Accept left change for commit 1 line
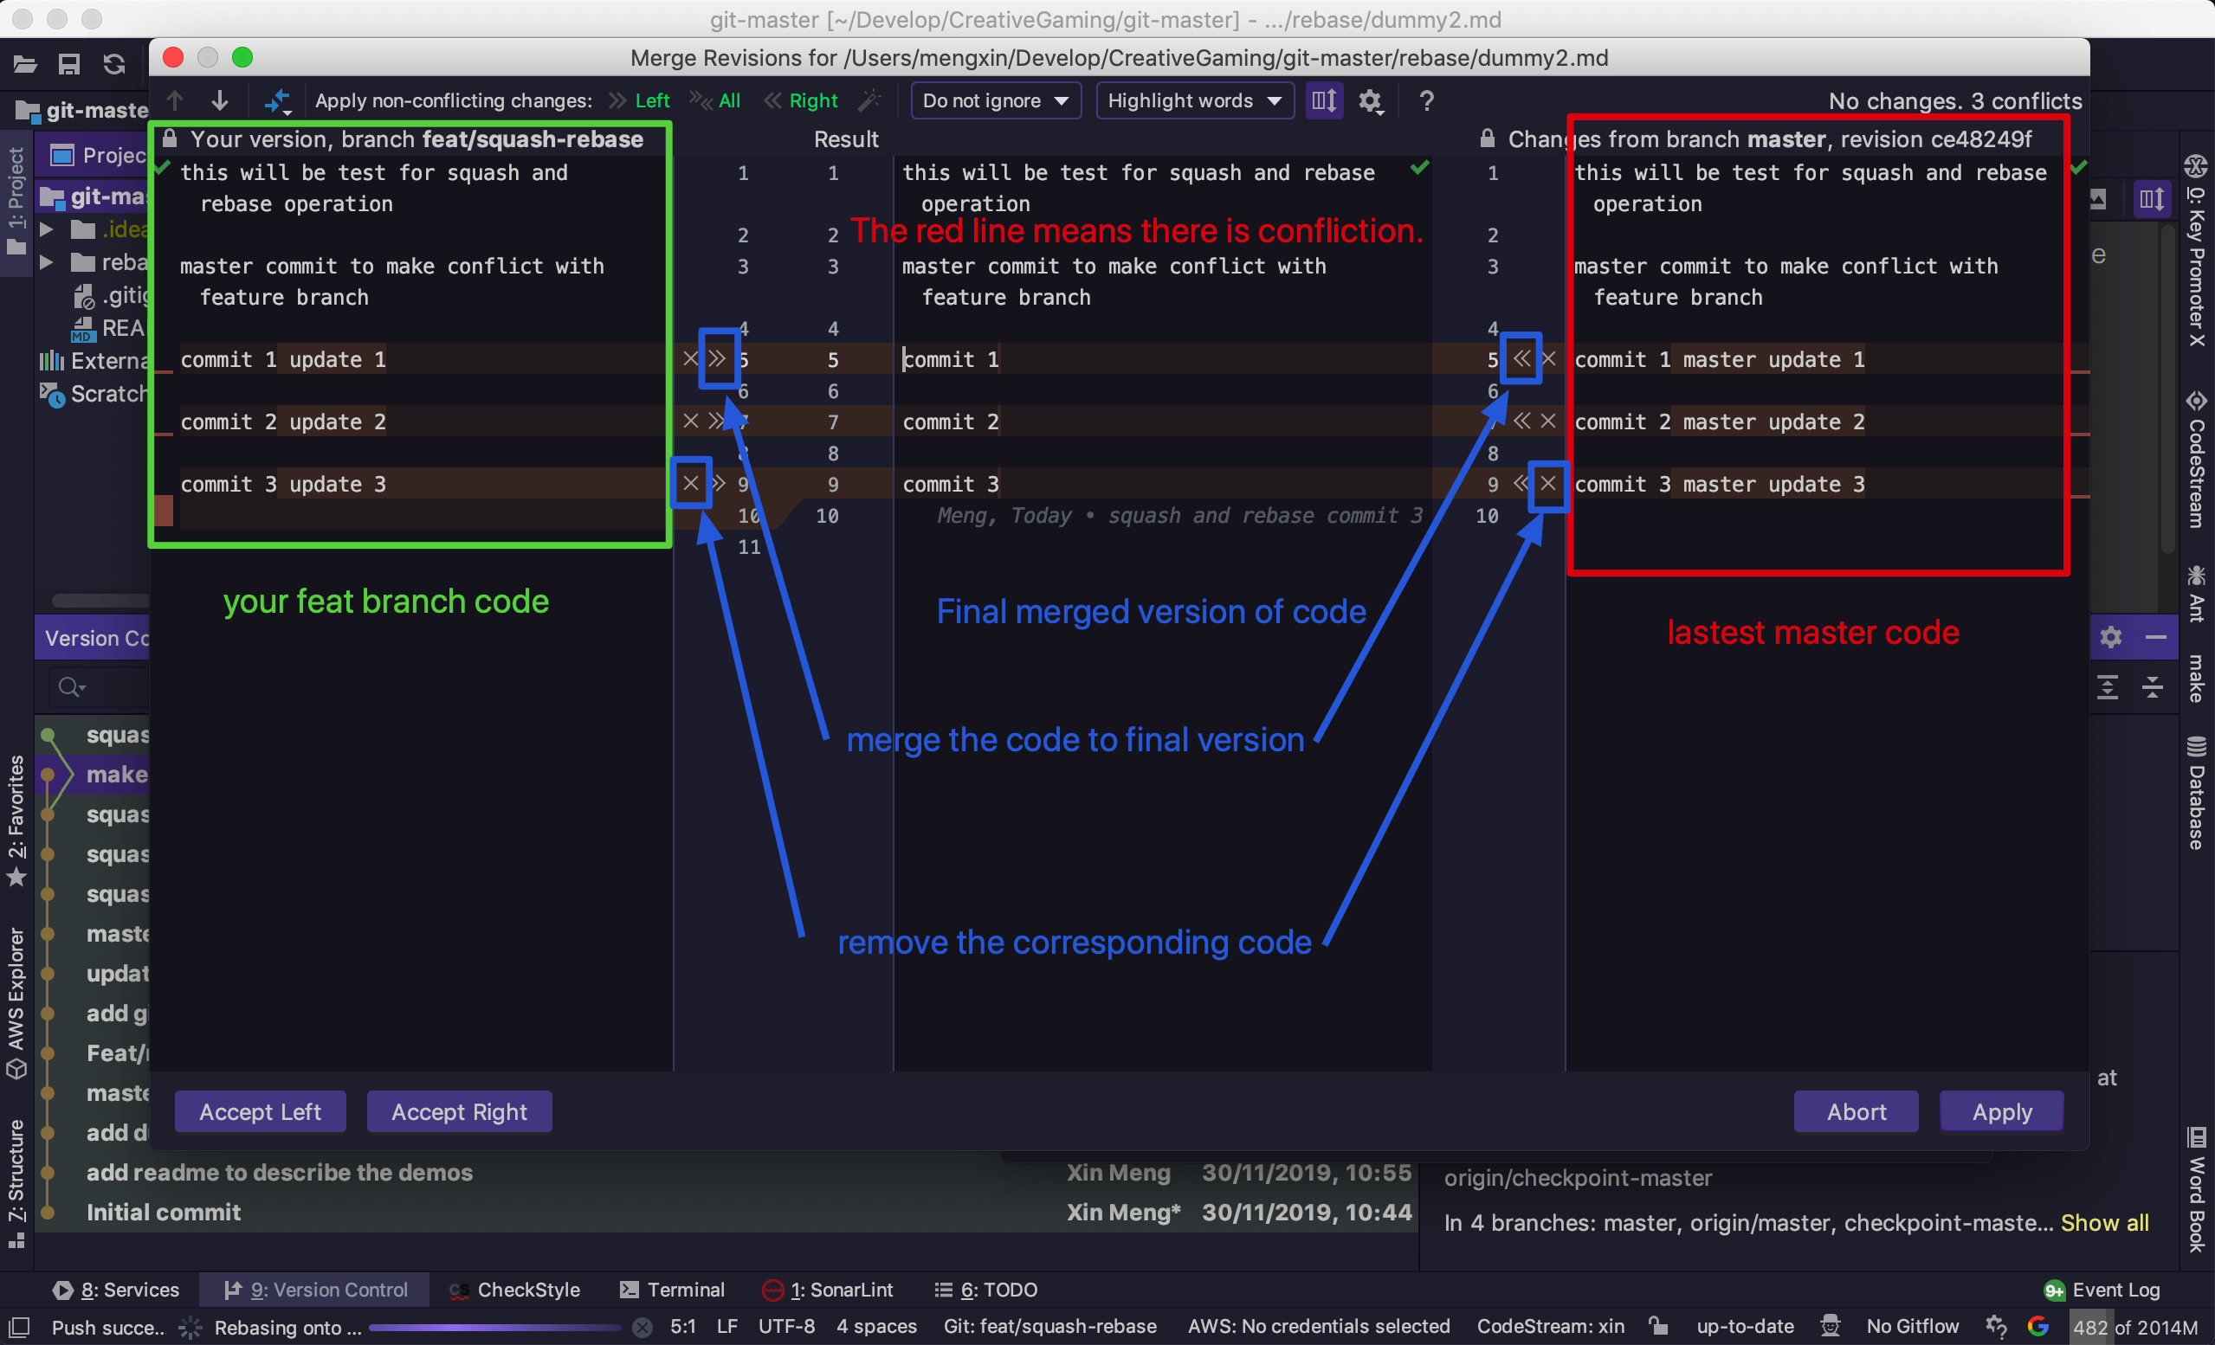 point(717,359)
